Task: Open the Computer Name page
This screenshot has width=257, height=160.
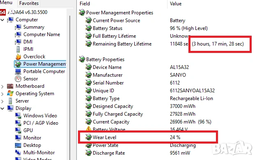Action: point(41,34)
